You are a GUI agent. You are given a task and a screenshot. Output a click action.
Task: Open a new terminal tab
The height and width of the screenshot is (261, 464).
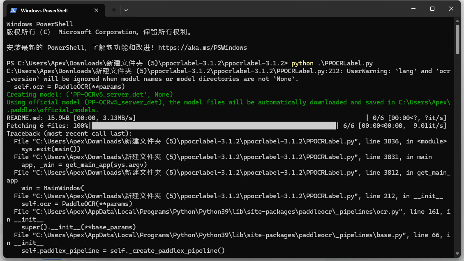114,10
